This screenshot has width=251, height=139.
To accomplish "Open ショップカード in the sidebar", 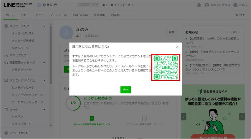I will [22, 124].
